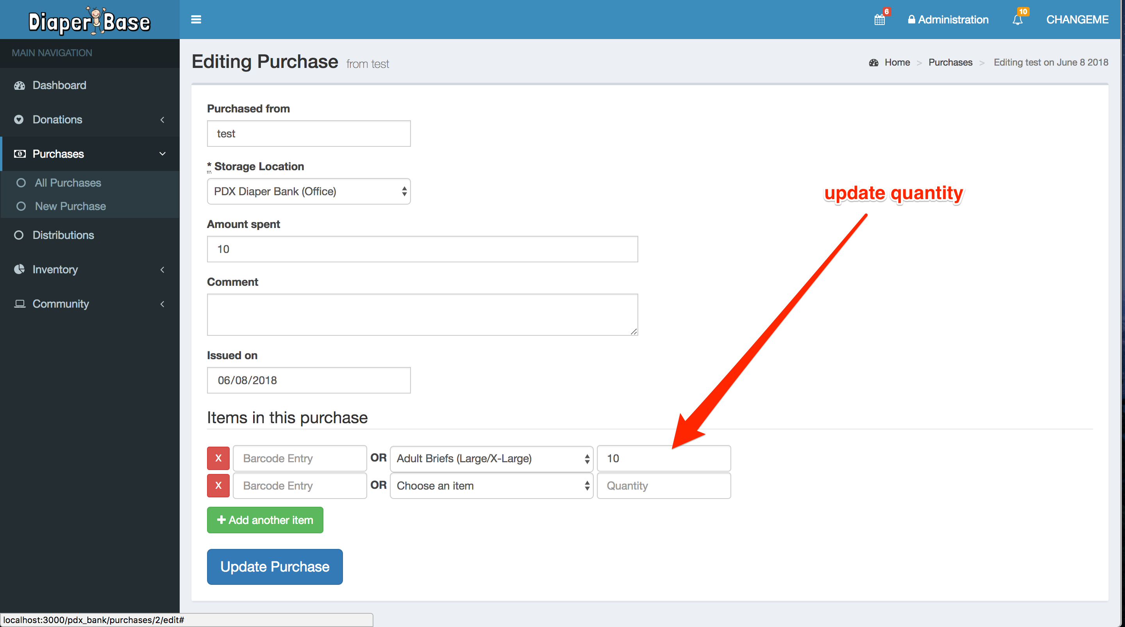Screen dimensions: 1125x627
Task: Click Add another item button
Action: (x=265, y=520)
